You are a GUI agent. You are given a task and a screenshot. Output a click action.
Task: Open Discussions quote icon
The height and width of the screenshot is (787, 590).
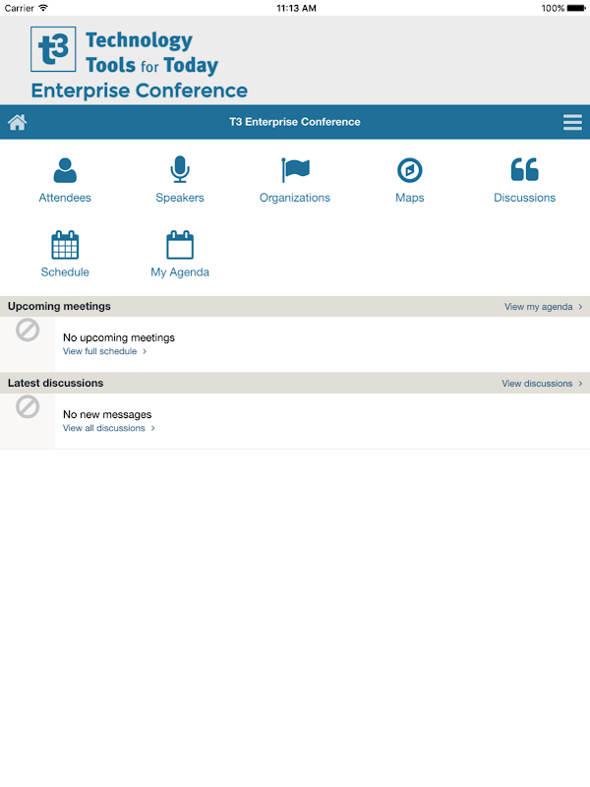(x=525, y=169)
